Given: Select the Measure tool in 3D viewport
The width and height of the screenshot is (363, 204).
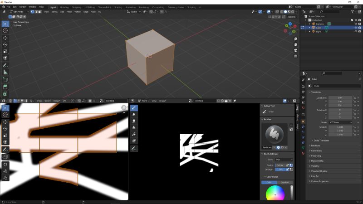Looking at the screenshot, I should [x=5, y=73].
